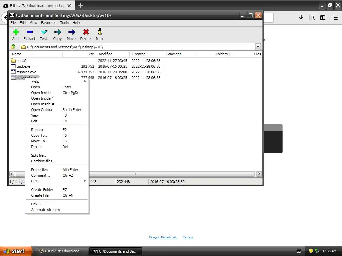The height and width of the screenshot is (256, 342).
Task: Choose Open Inside in context menu
Action: pos(57,93)
